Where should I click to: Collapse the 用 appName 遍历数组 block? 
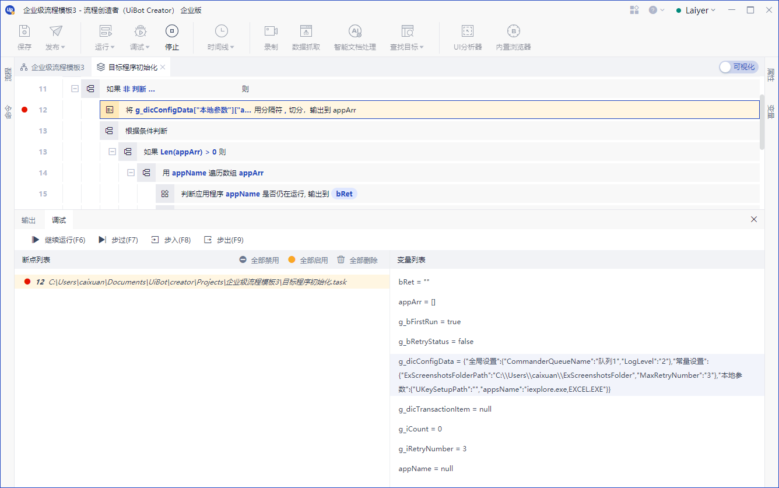tap(131, 173)
